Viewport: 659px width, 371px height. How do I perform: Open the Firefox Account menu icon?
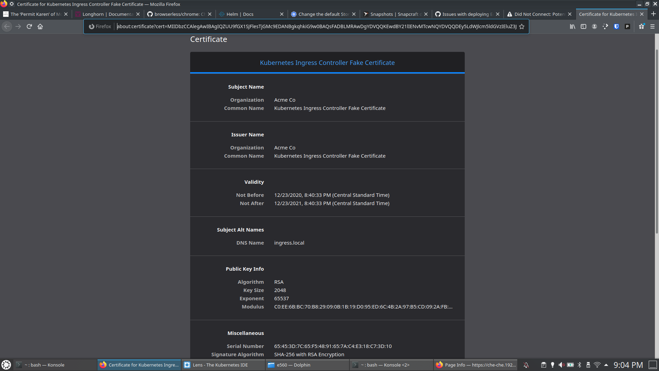point(594,26)
